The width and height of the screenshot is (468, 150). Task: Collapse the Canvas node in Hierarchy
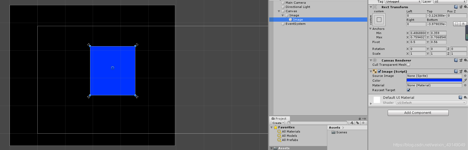[x=279, y=11]
